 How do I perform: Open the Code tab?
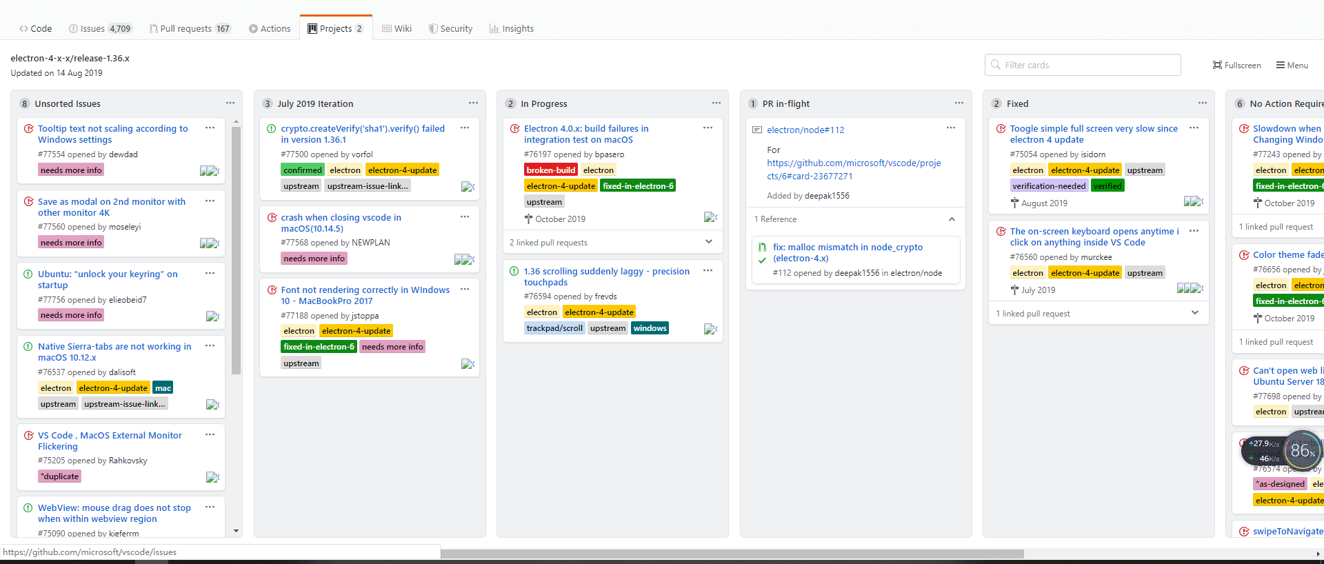pyautogui.click(x=36, y=28)
